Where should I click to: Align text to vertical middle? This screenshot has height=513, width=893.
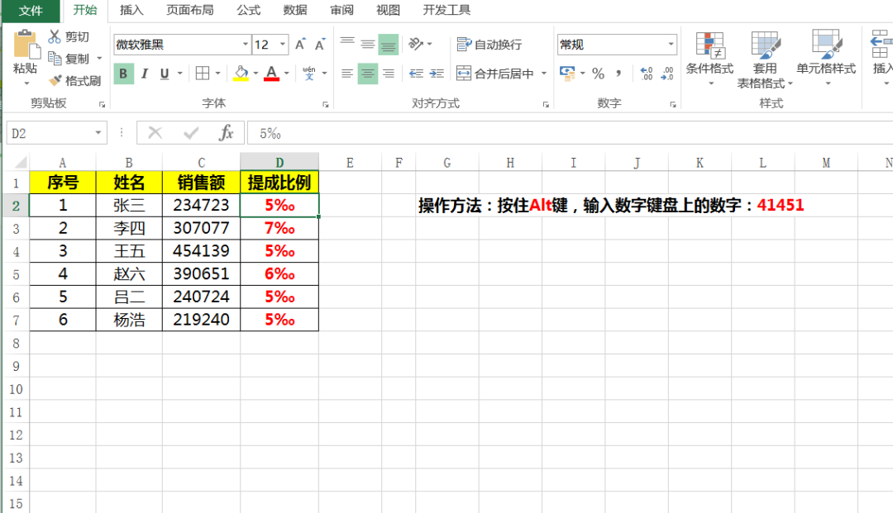click(368, 44)
